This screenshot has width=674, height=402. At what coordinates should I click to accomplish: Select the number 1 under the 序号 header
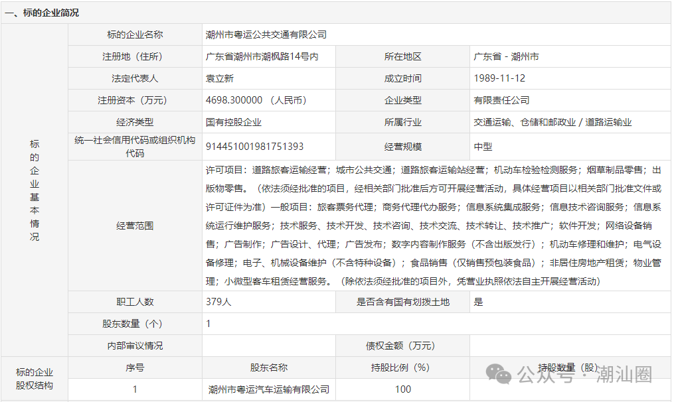[x=135, y=389]
